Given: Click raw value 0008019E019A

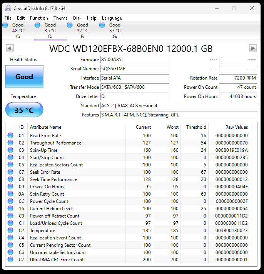Looking at the screenshot, I should [232, 150].
